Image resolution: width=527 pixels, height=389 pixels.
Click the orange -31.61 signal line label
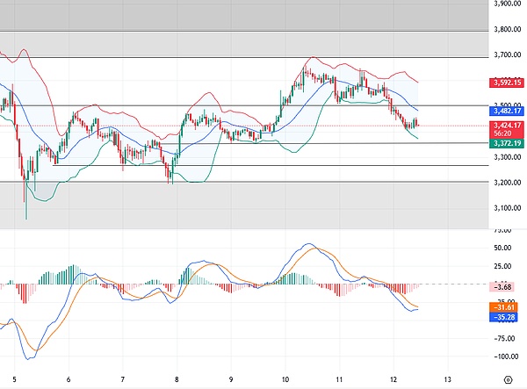pyautogui.click(x=506, y=306)
